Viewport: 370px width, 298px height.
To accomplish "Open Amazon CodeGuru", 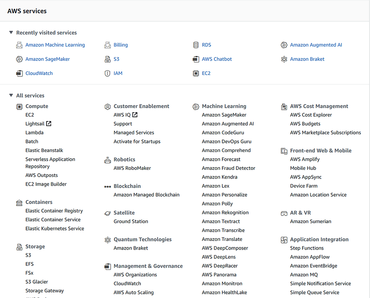I will [x=223, y=133].
